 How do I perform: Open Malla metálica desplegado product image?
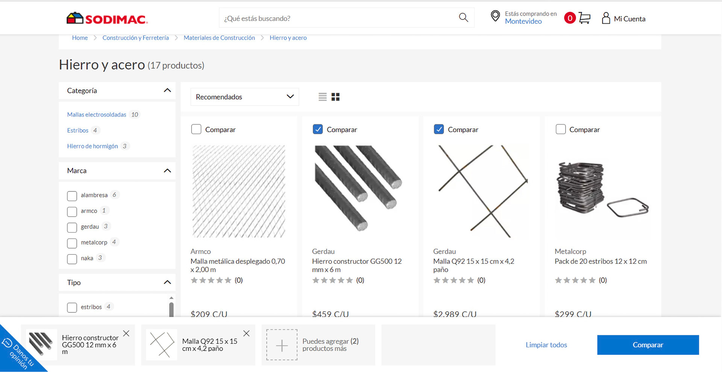(x=239, y=192)
